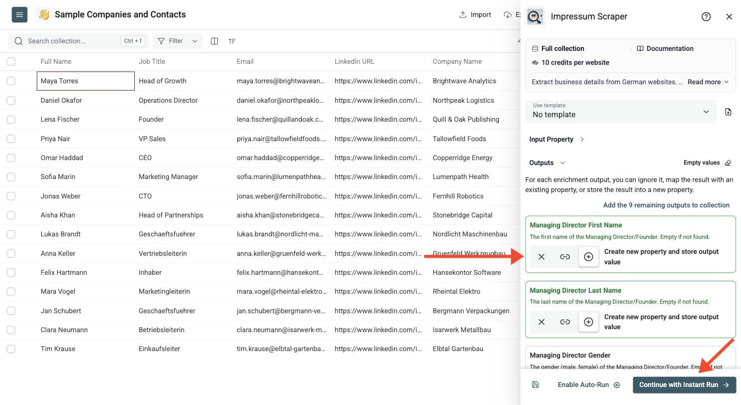
Task: Open the Filter dropdown
Action: click(x=178, y=41)
